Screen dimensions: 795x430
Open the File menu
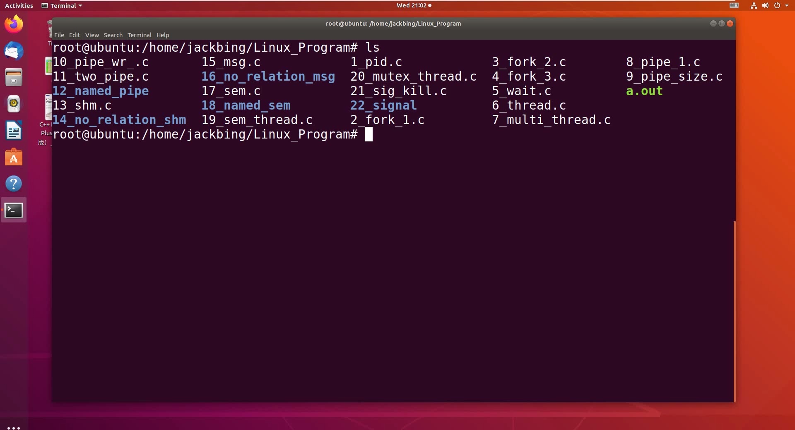(59, 35)
